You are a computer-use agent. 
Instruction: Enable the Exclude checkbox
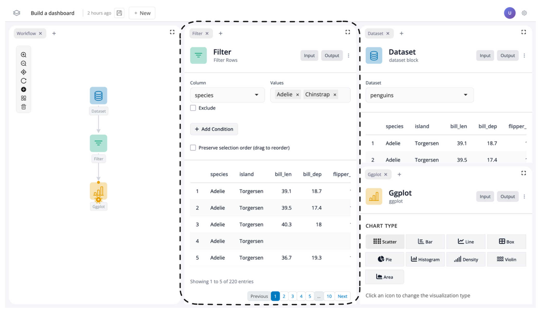pos(193,108)
